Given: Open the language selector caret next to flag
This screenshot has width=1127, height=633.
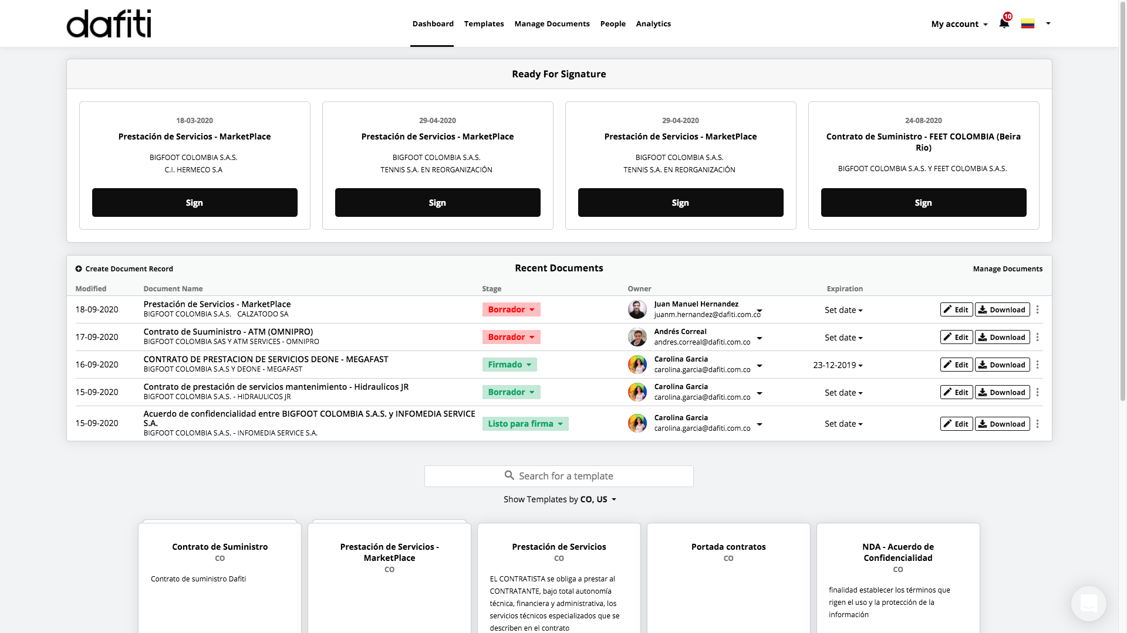Looking at the screenshot, I should [1048, 23].
